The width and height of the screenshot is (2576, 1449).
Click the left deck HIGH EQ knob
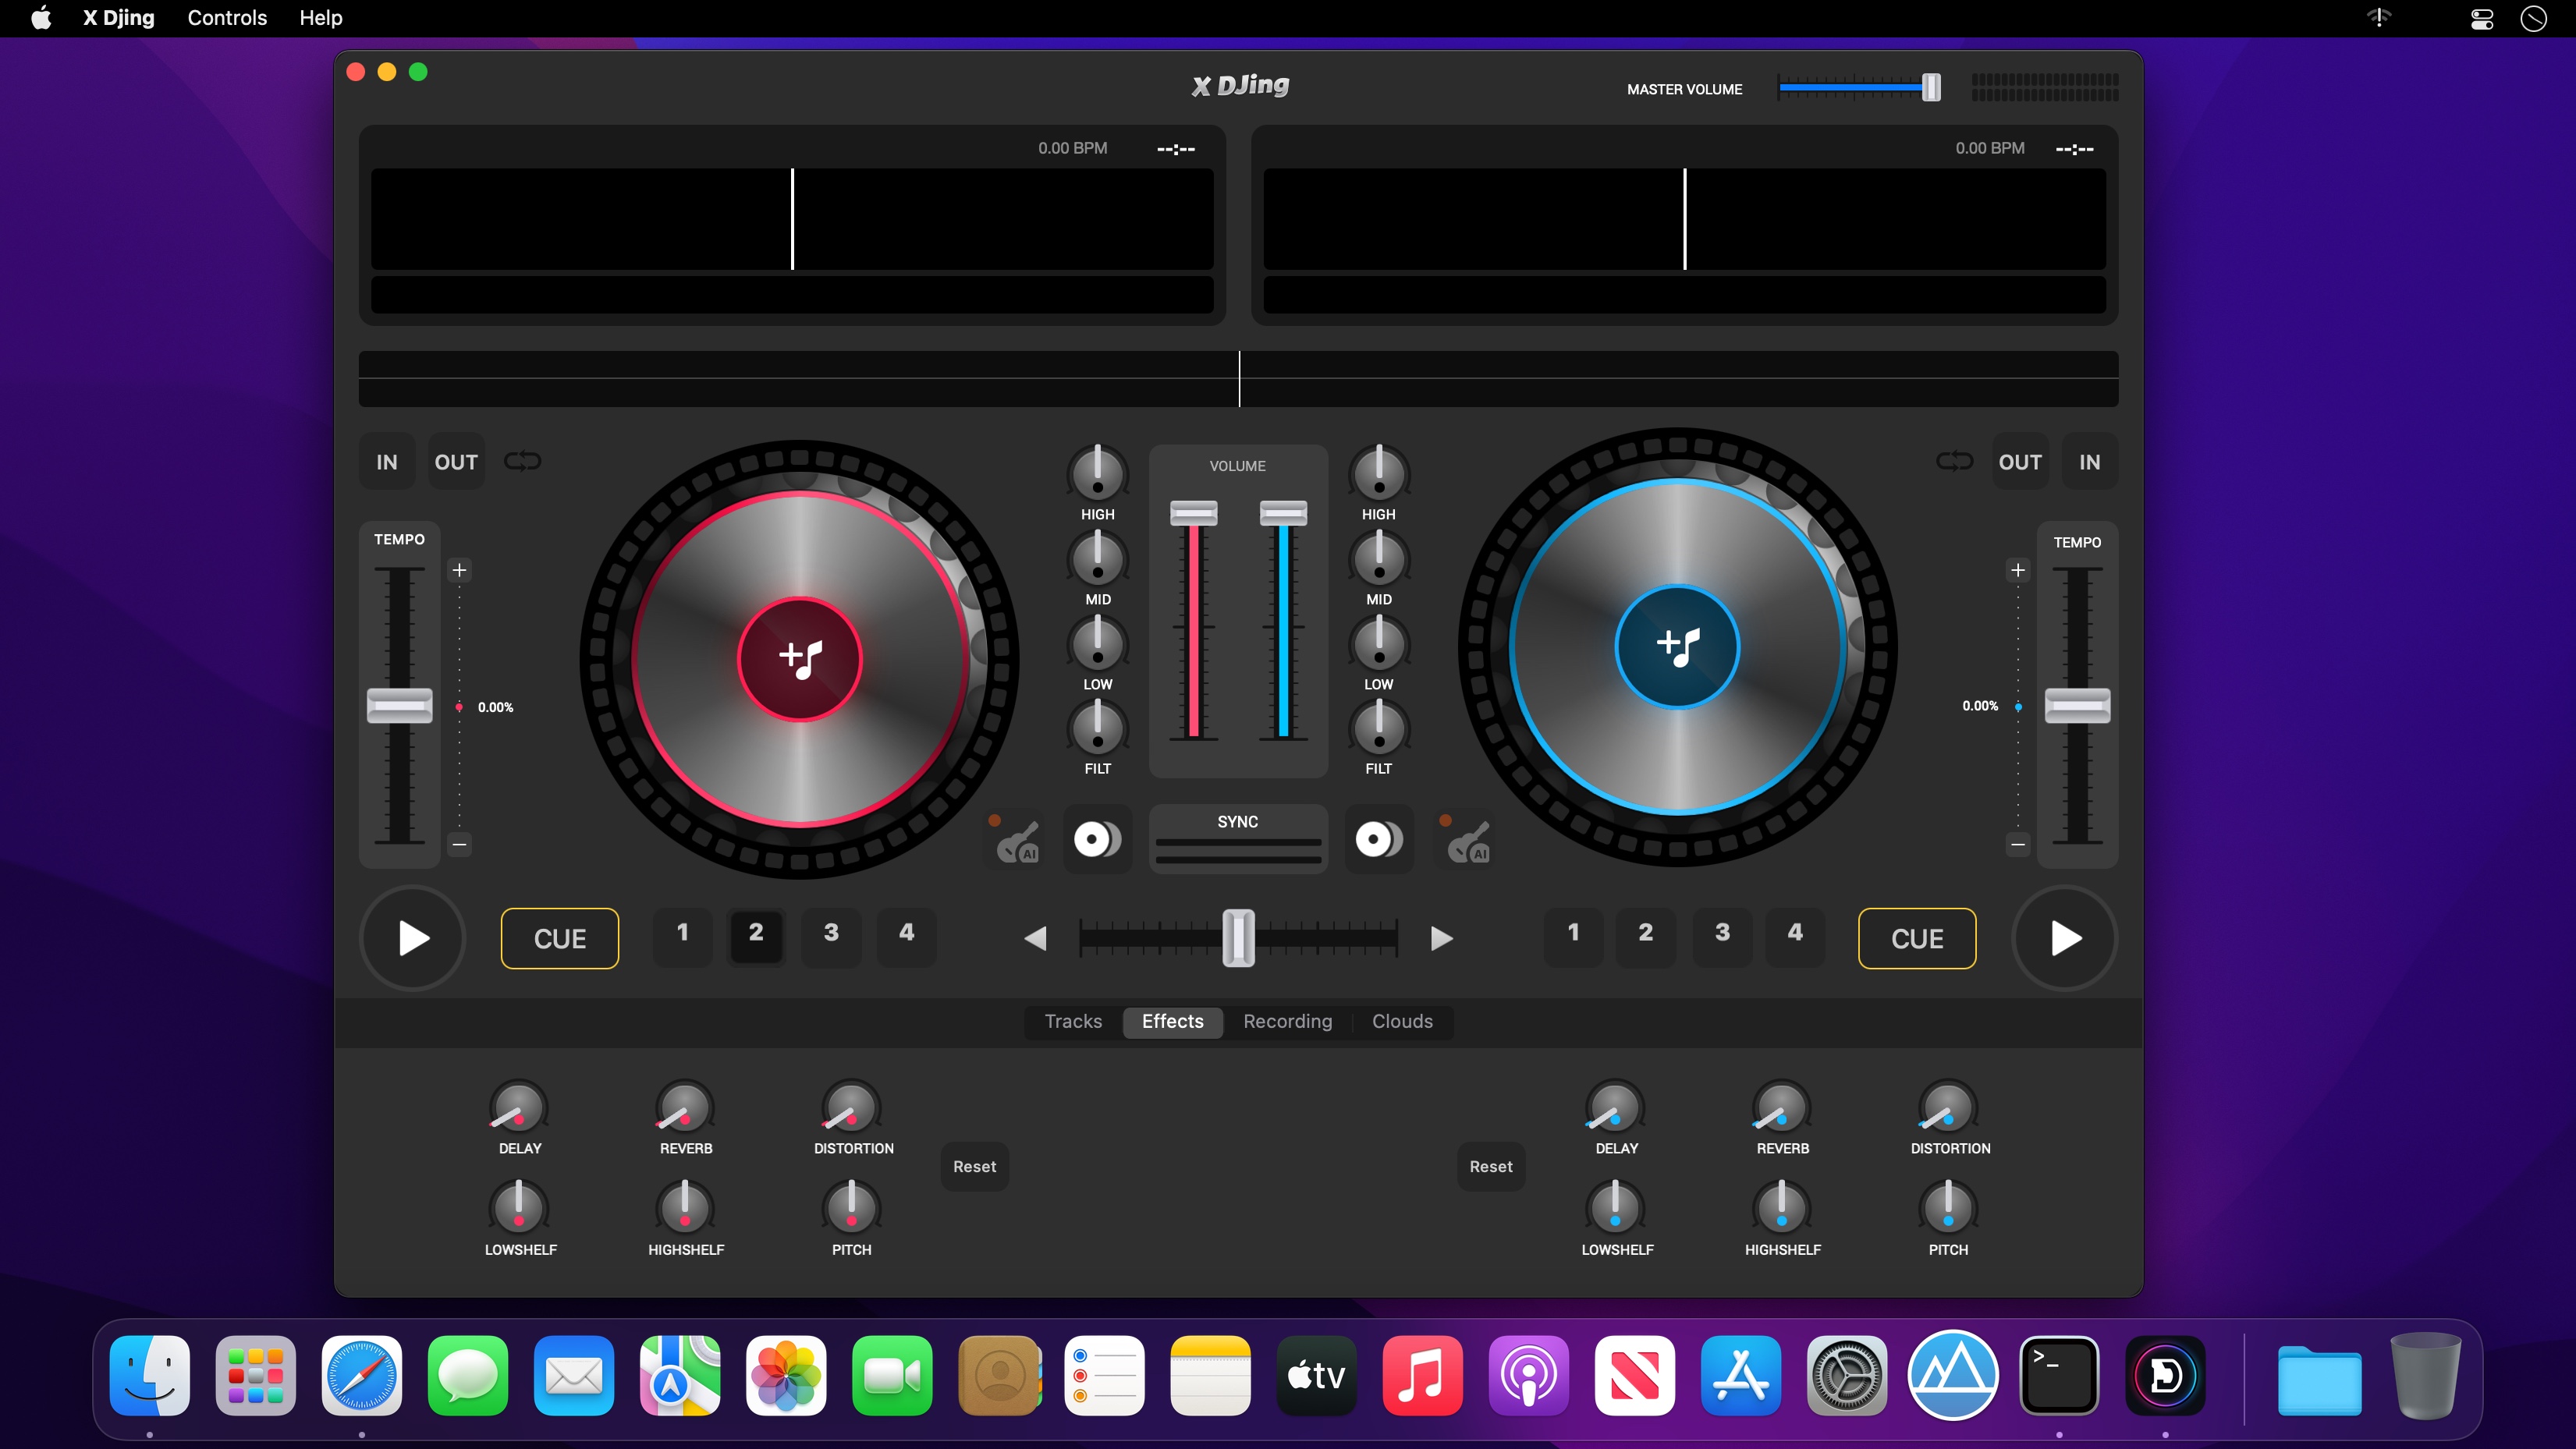[1098, 472]
